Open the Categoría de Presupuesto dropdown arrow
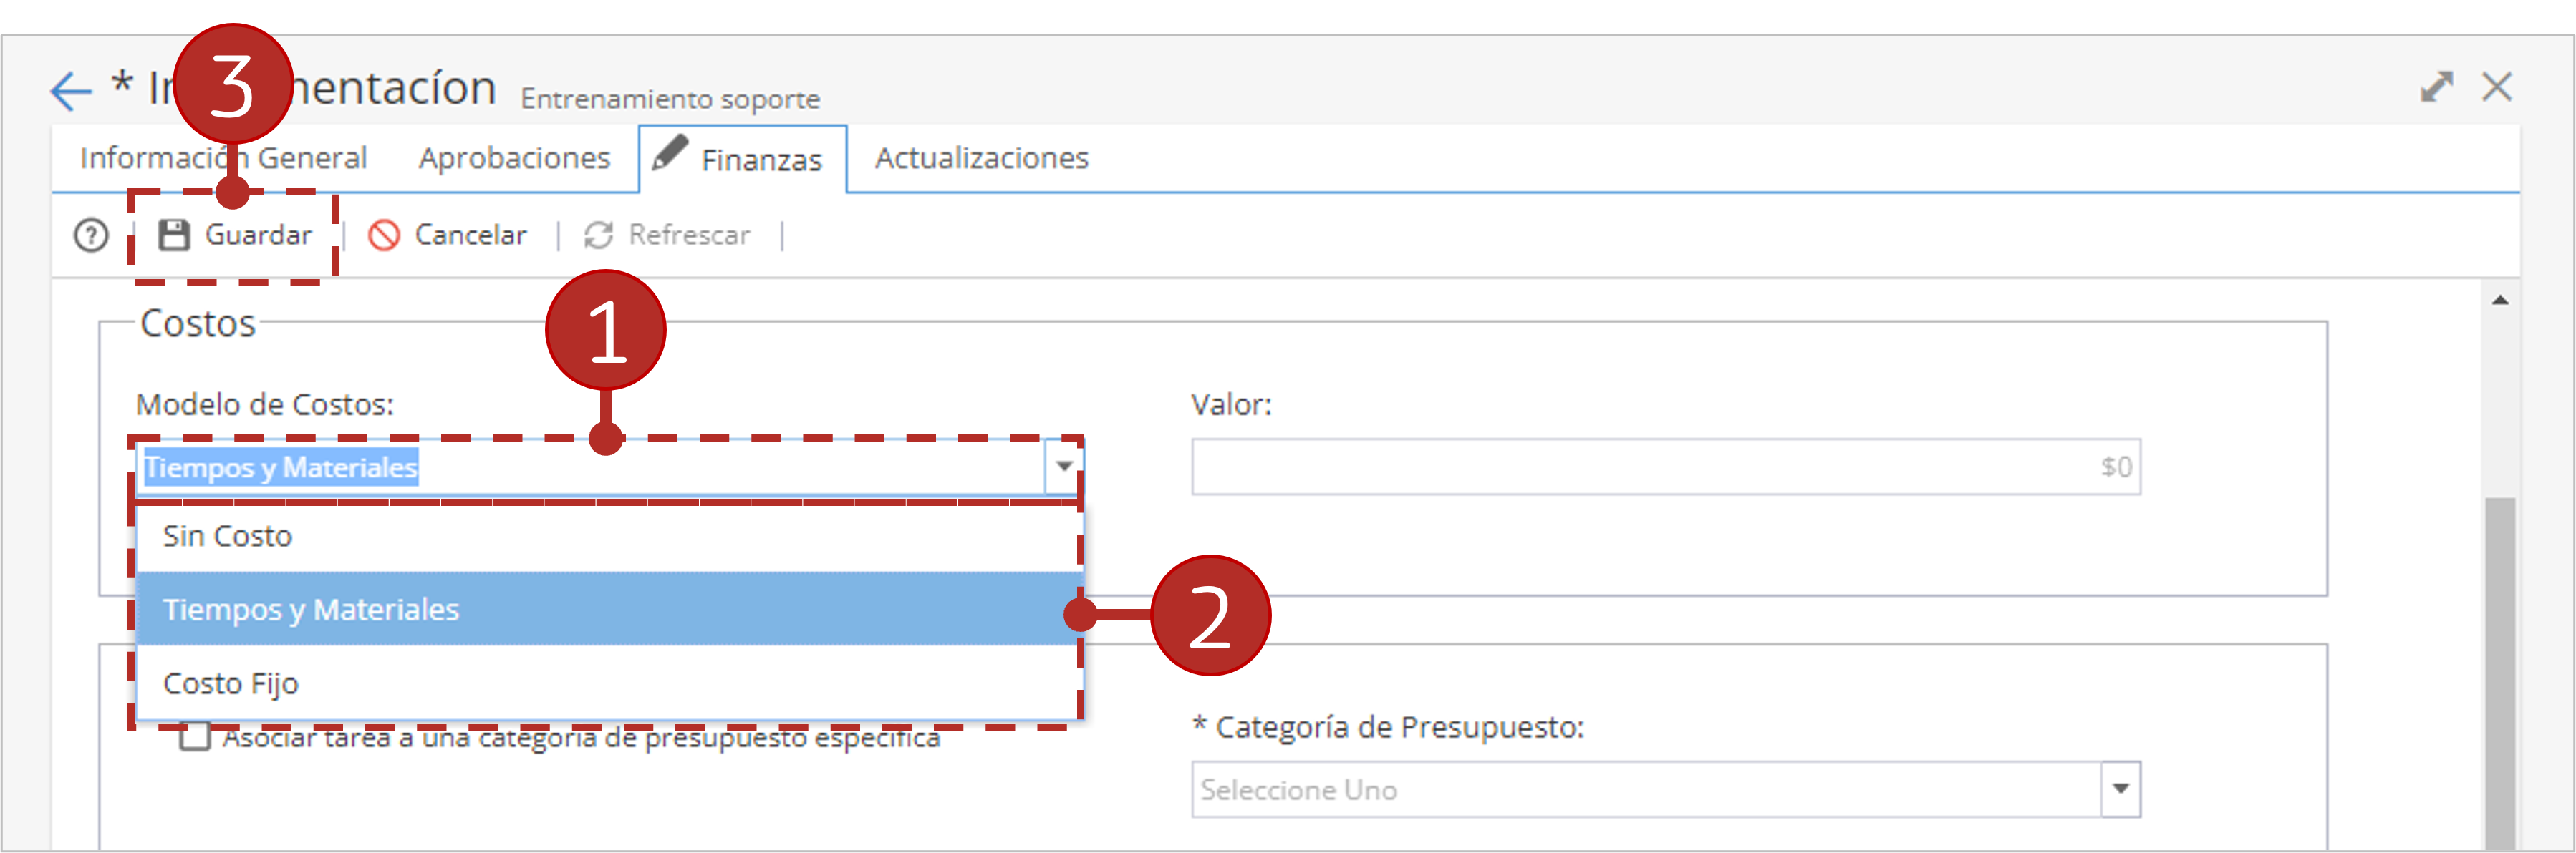 point(2120,789)
